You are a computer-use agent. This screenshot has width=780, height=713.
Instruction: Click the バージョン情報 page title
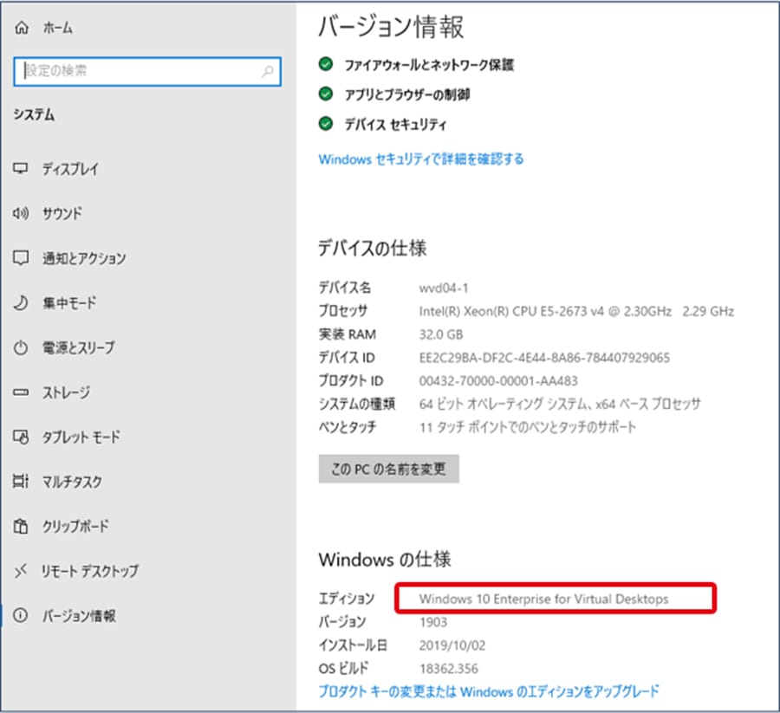(x=391, y=27)
